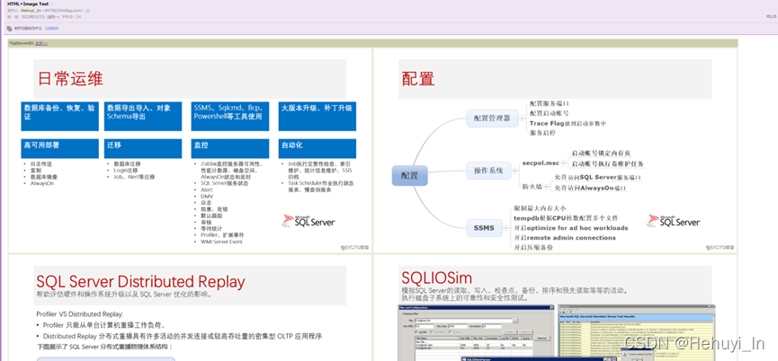Open the 查看>> link beside SqlServer001
Screen dimensions: 778x361
41,44
